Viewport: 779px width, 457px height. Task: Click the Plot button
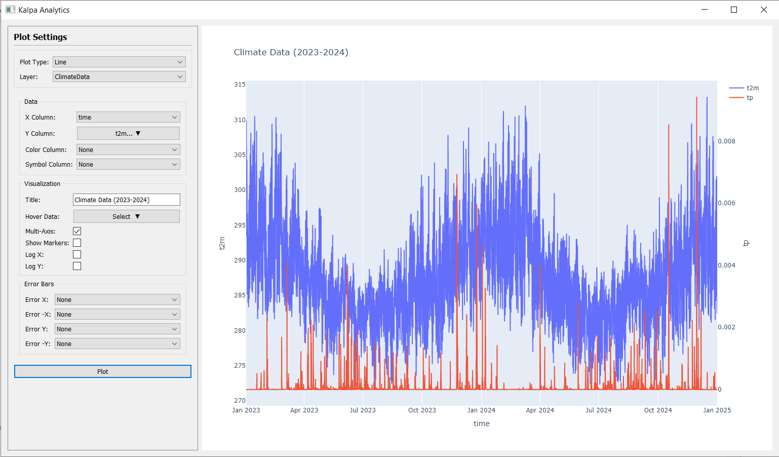point(103,371)
